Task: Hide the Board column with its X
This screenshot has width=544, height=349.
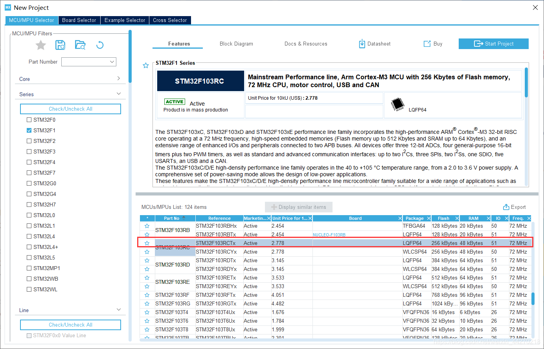Action: click(x=400, y=218)
